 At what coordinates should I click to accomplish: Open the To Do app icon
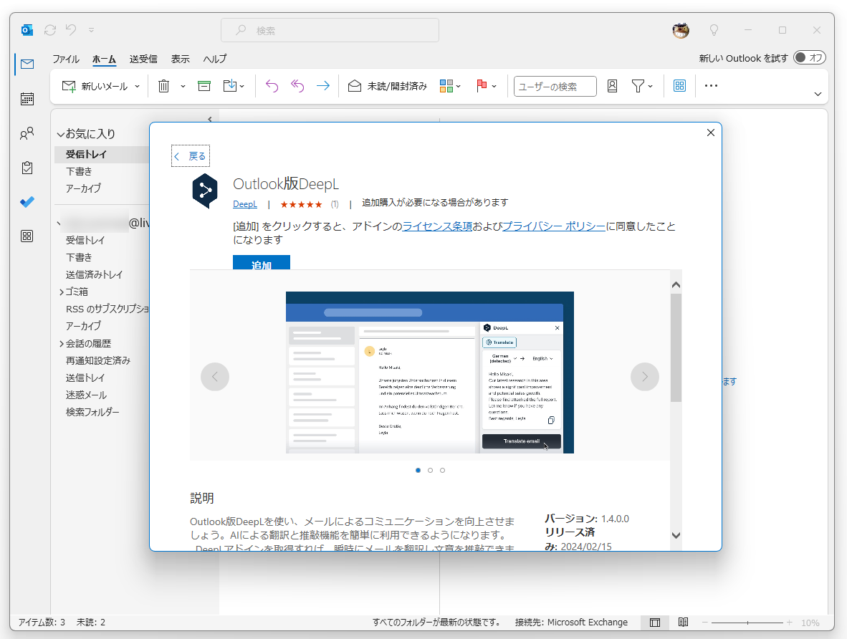tap(27, 202)
